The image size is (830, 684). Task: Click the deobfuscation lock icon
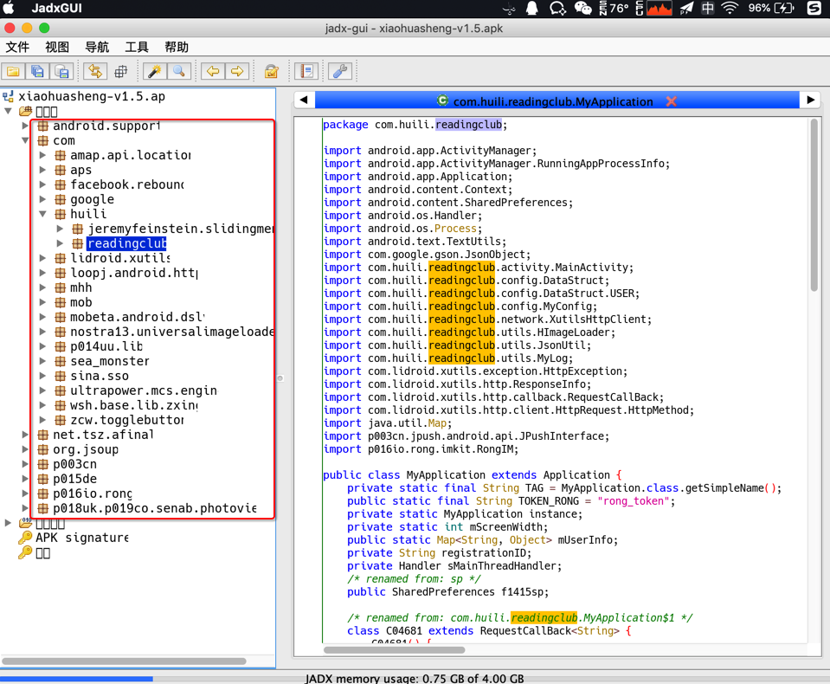(x=272, y=71)
